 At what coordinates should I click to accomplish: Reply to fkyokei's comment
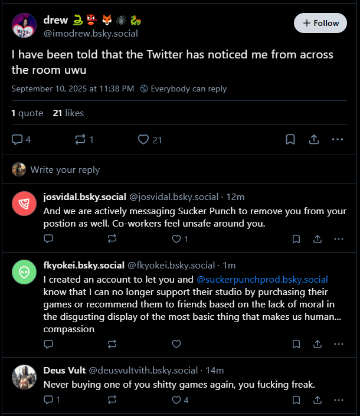48,344
